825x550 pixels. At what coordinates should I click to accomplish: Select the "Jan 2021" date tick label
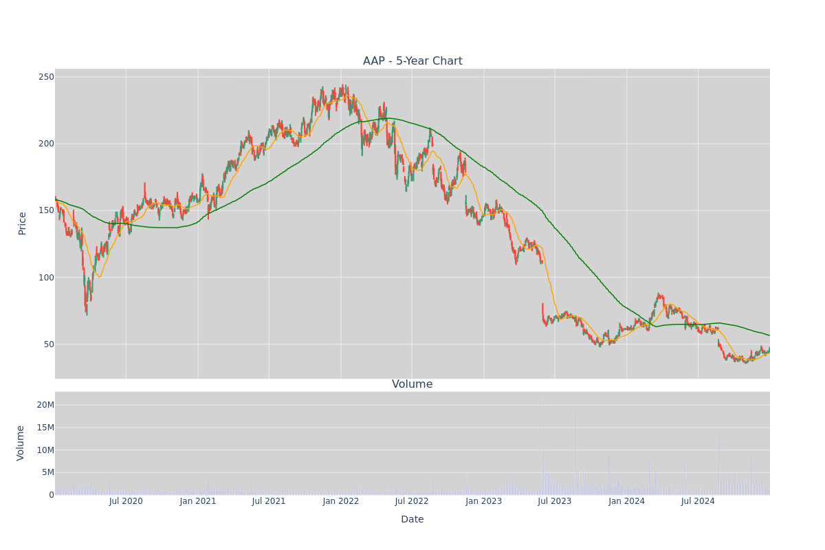tap(198, 501)
